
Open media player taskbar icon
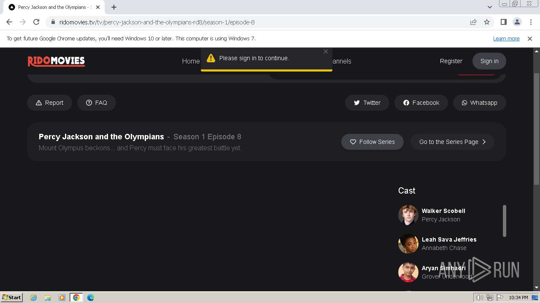(x=62, y=298)
